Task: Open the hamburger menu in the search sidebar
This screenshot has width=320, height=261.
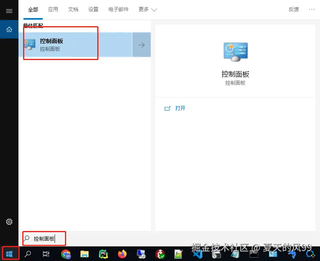Action: click(9, 11)
